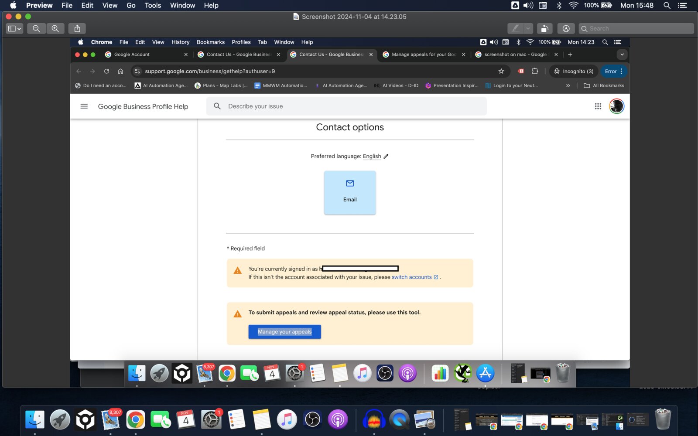Open the hamburger menu beside 'Google Business Profile Help'
The height and width of the screenshot is (436, 698).
pos(84,106)
